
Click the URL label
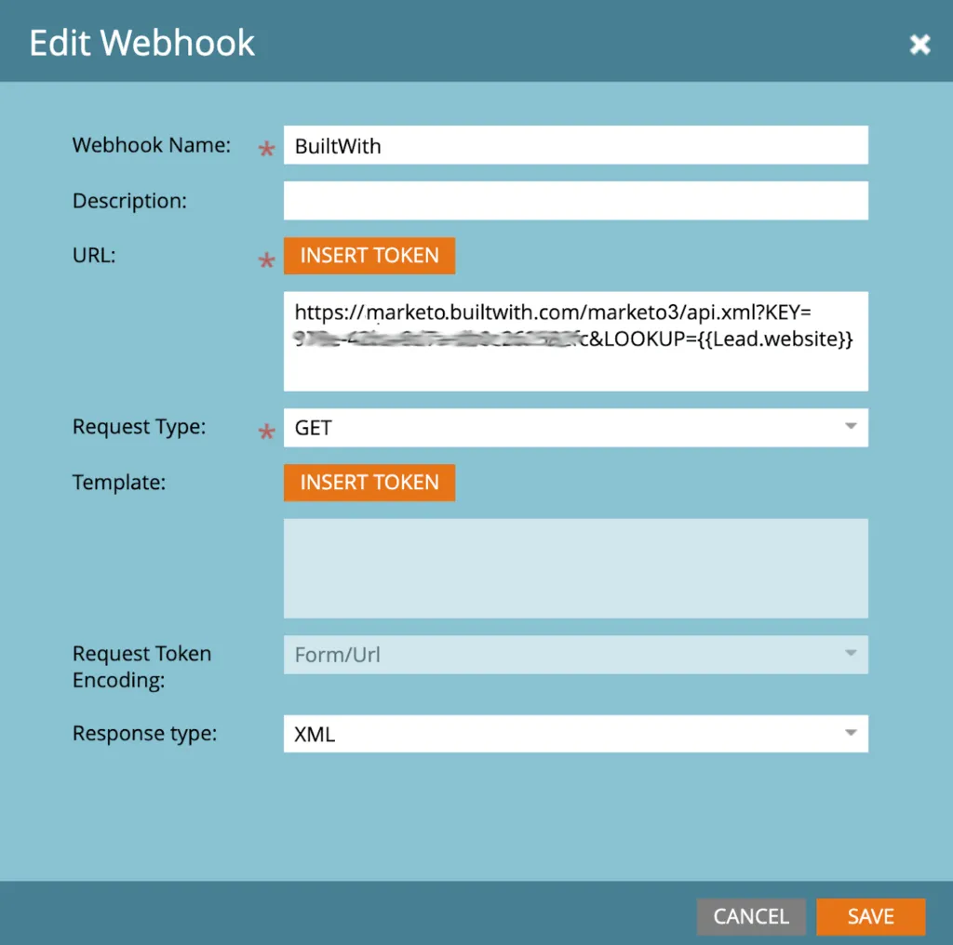pos(94,256)
